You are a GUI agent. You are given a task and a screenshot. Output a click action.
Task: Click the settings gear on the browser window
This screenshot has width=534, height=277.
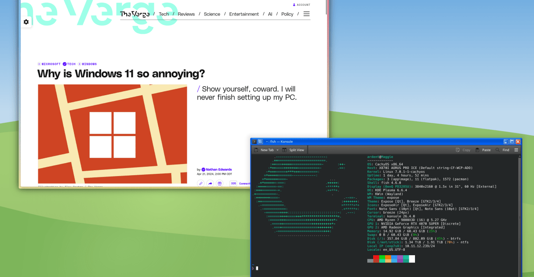(26, 21)
